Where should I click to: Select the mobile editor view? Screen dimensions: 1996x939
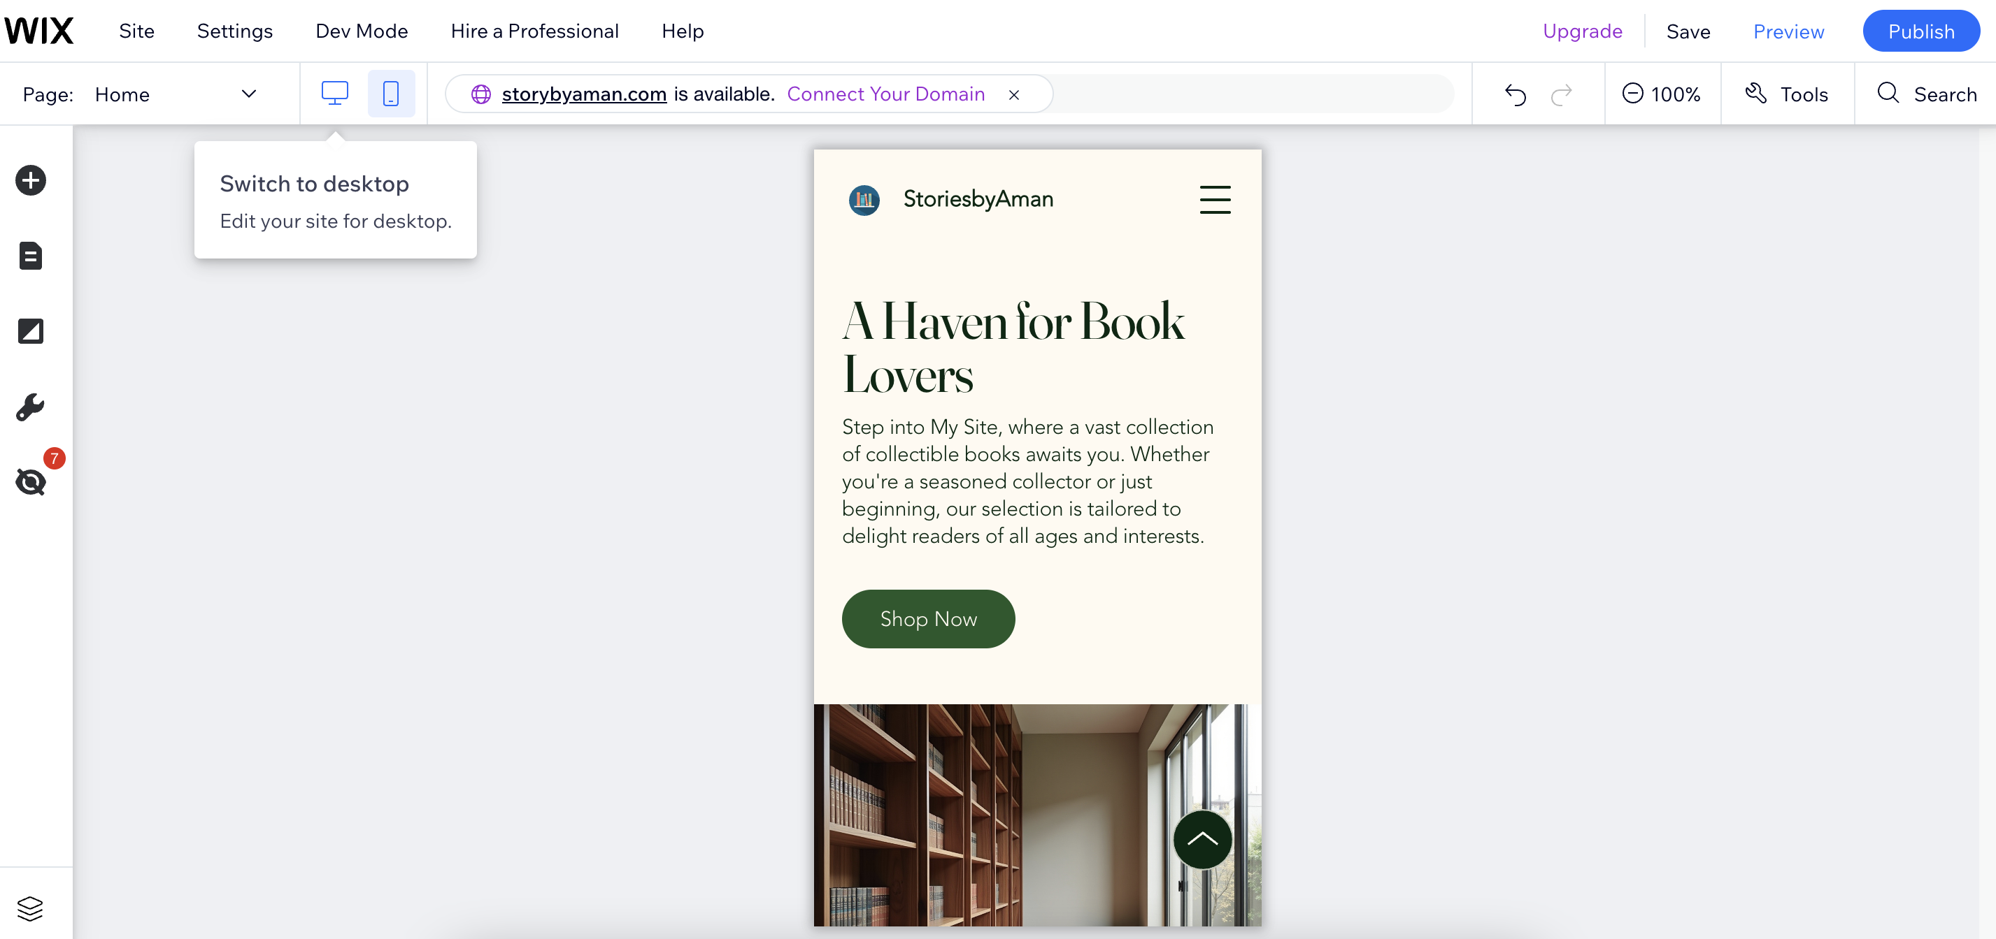coord(390,94)
